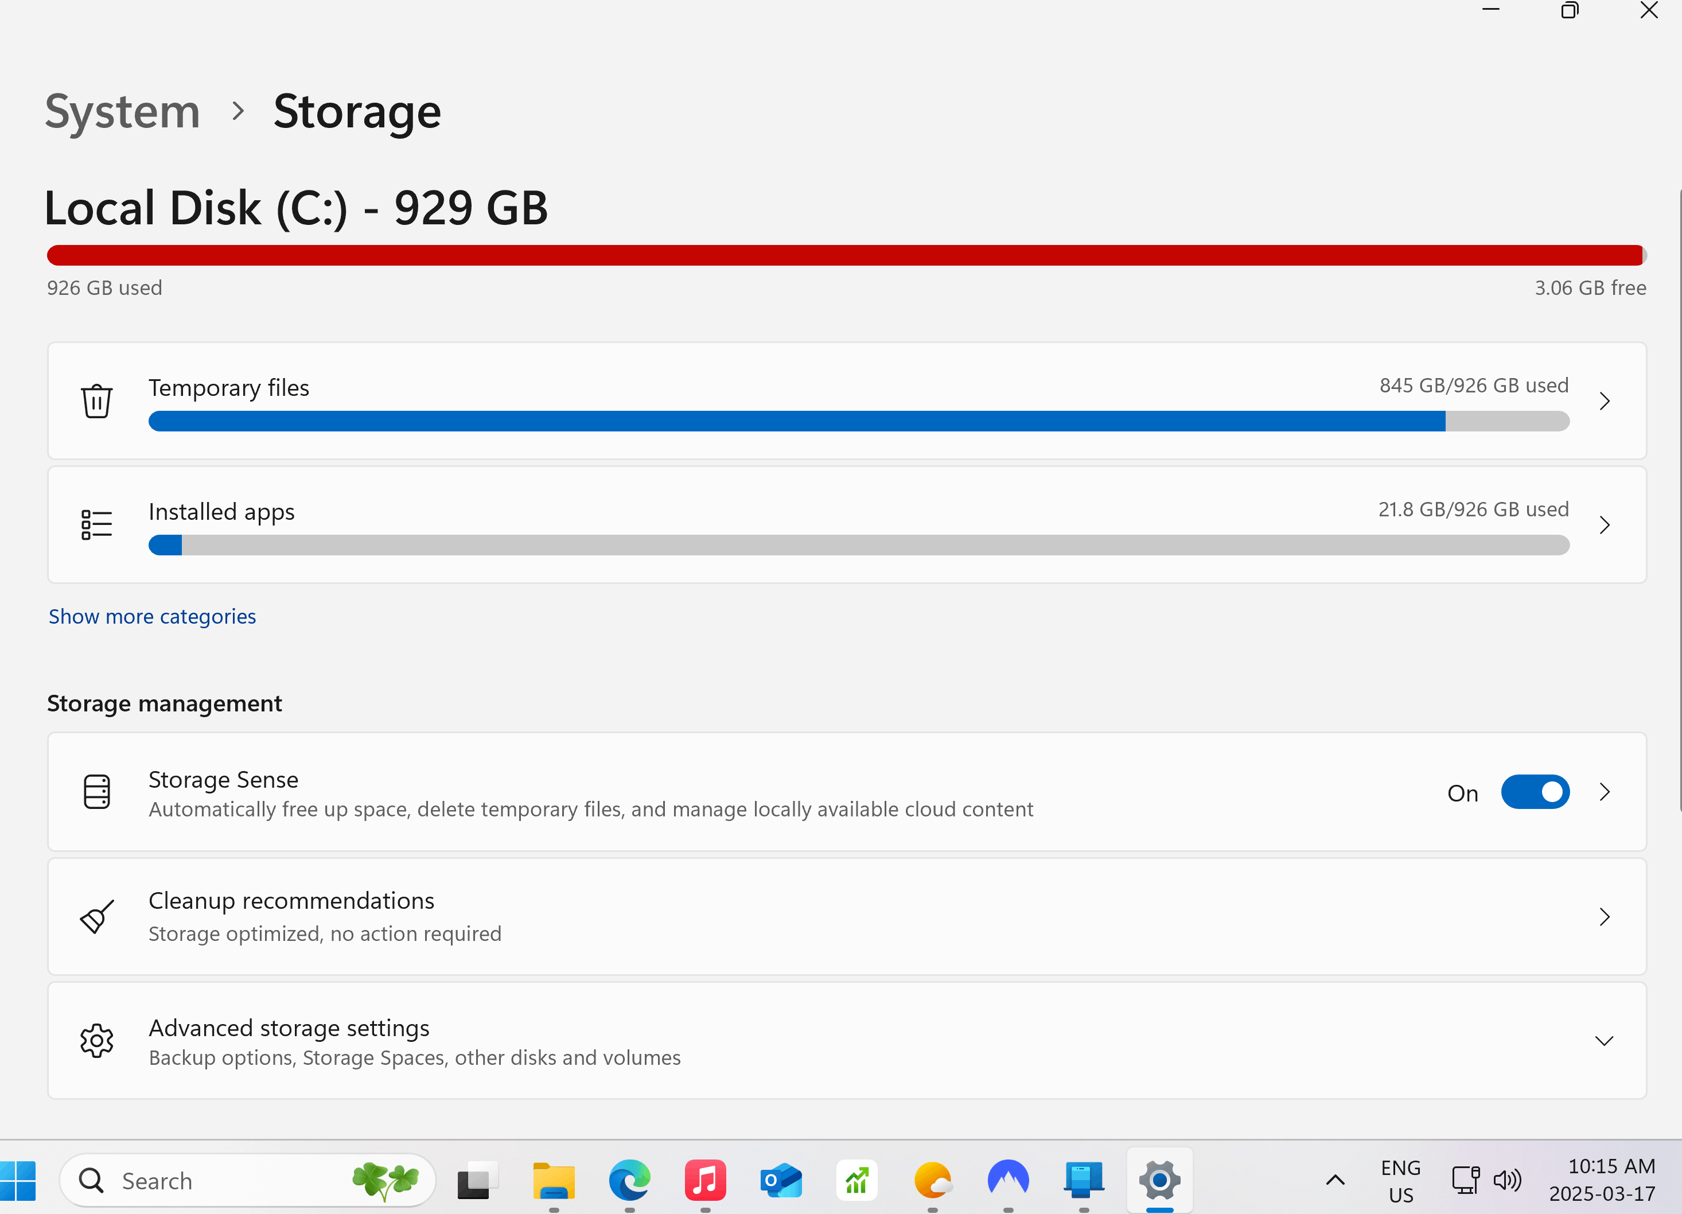Open File Explorer from the taskbar
The image size is (1682, 1214).
(553, 1180)
